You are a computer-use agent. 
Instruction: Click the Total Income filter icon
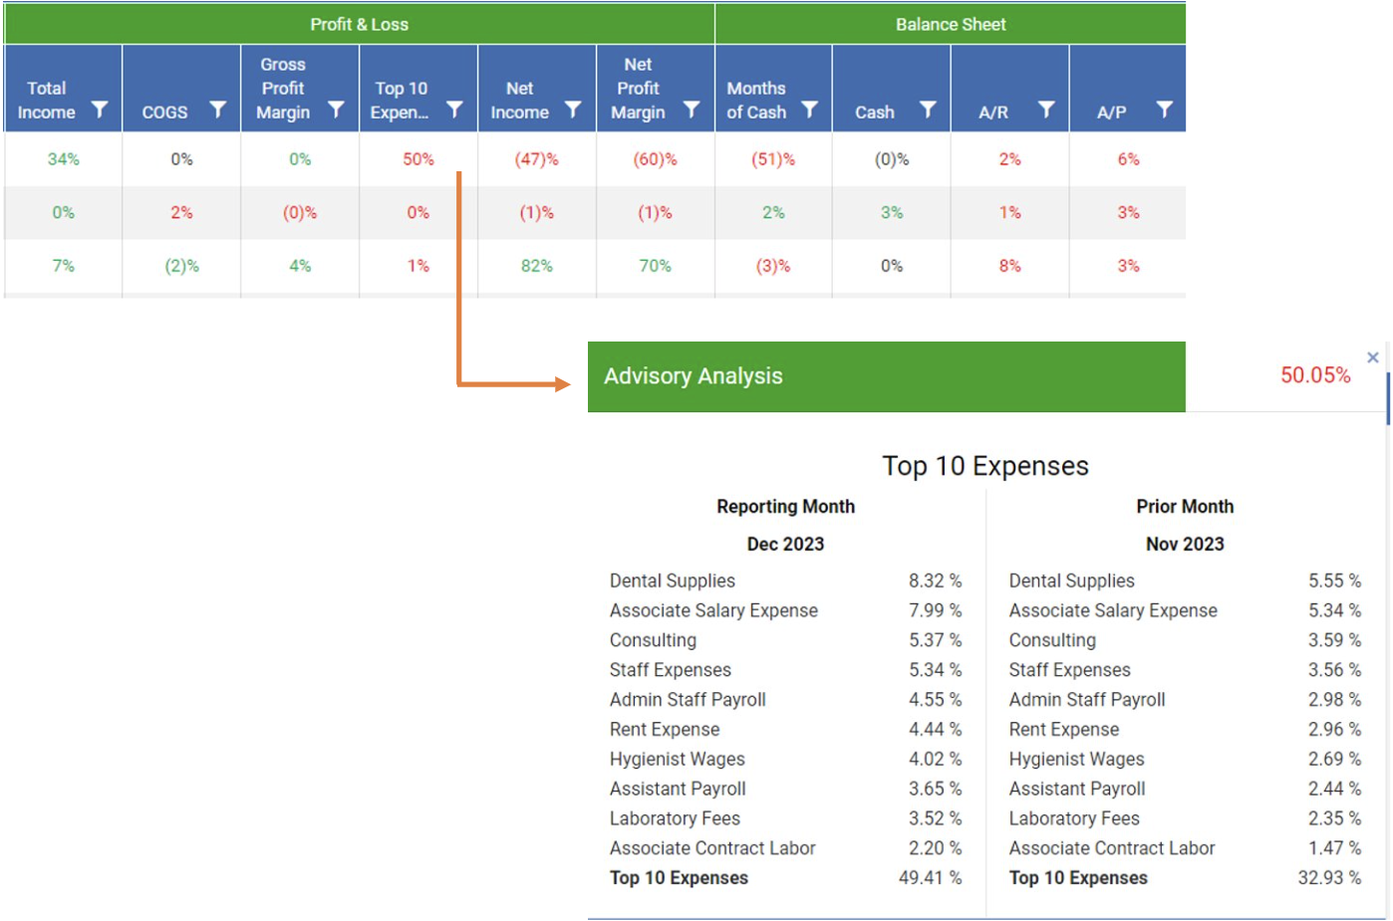(x=100, y=110)
